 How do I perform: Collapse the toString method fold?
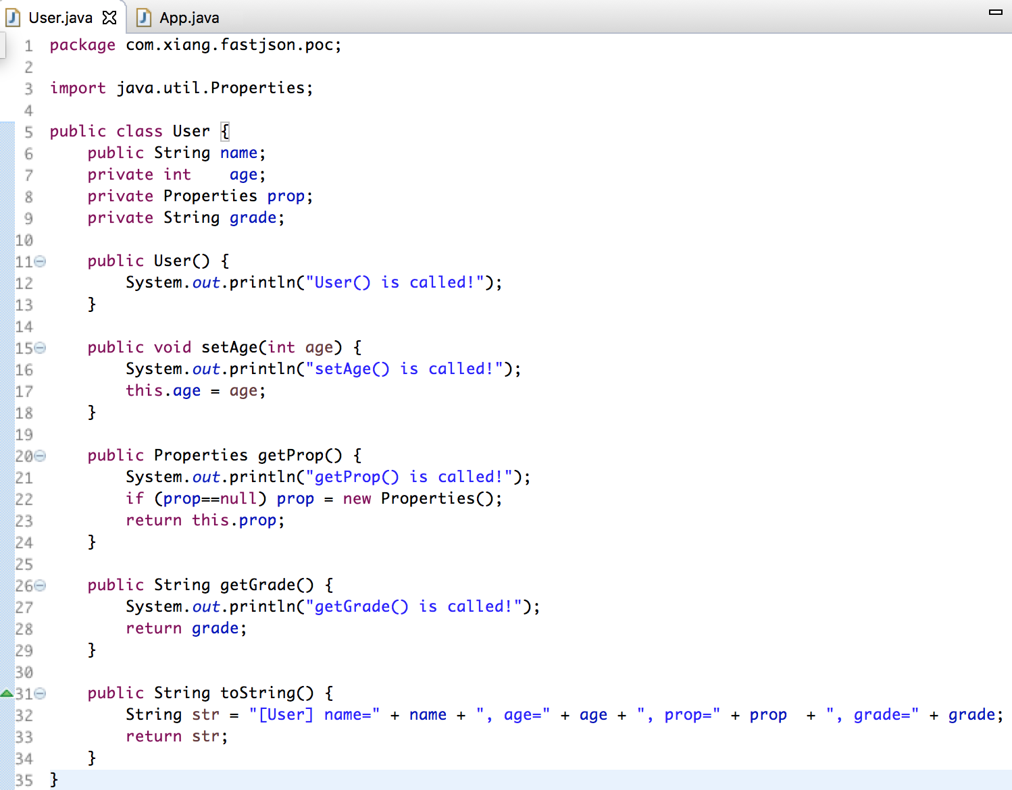(40, 693)
